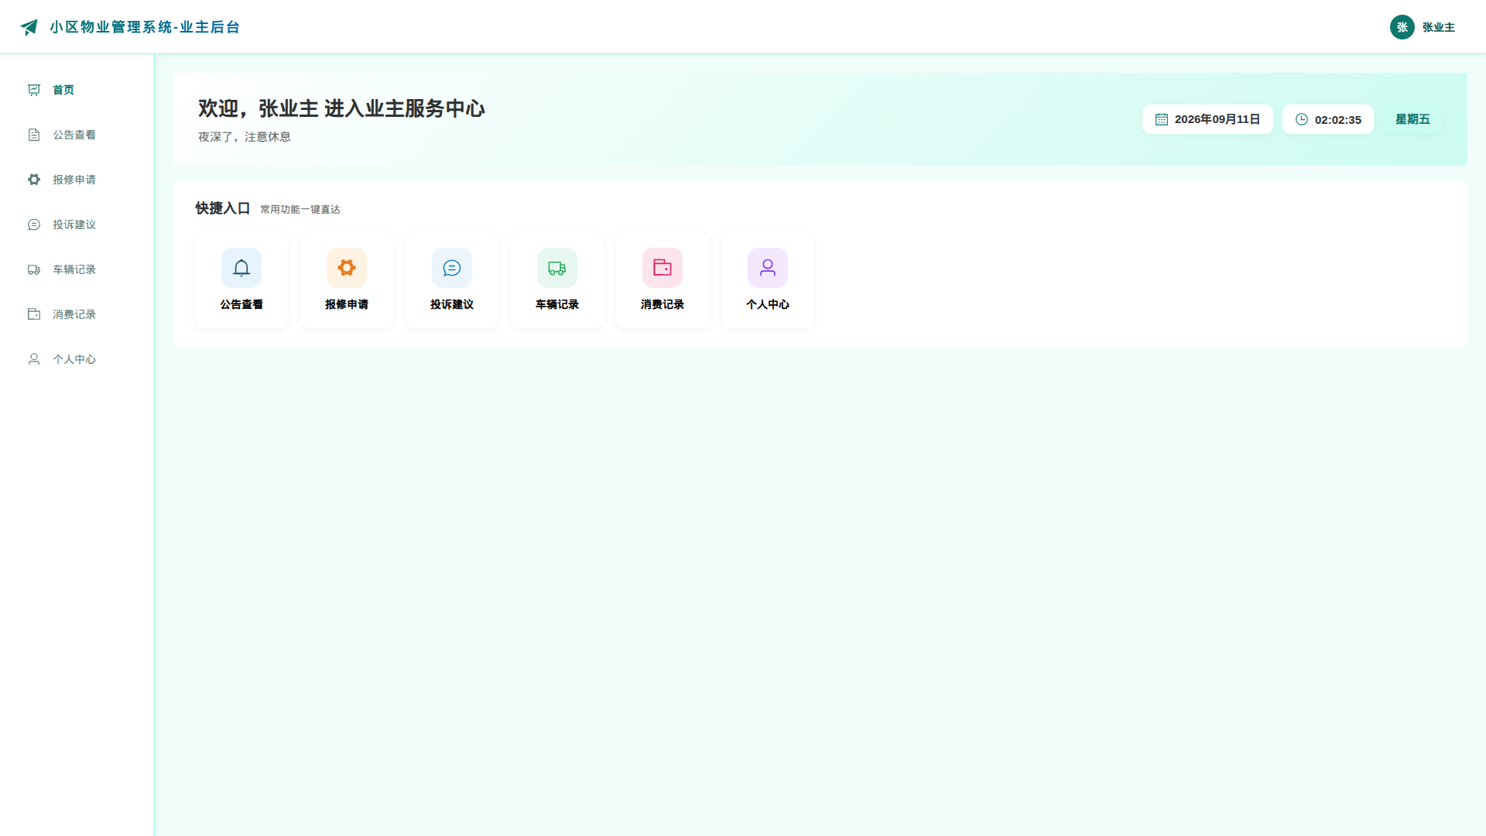Image resolution: width=1486 pixels, height=836 pixels.
Task: Click the orange gear icon for 报修申请
Action: 347,268
